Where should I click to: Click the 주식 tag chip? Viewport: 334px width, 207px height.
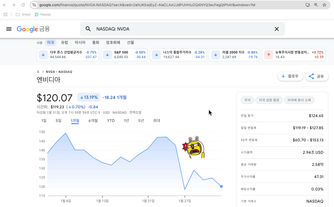click(247, 100)
